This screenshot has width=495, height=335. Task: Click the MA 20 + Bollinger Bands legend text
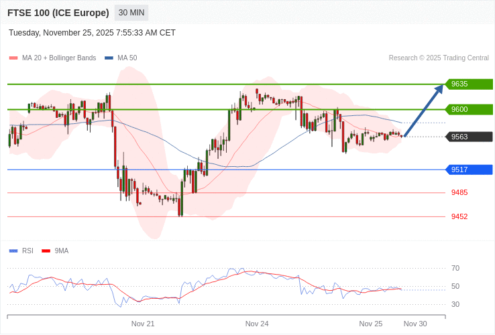point(59,58)
